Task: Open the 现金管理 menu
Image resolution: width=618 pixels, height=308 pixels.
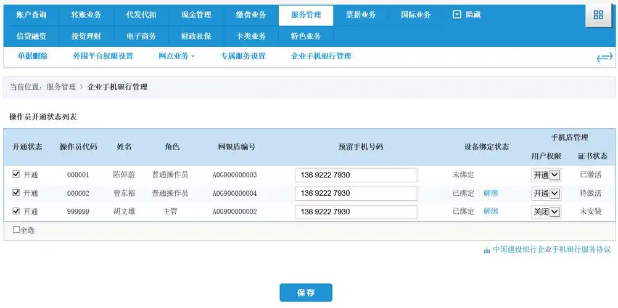Action: (196, 15)
